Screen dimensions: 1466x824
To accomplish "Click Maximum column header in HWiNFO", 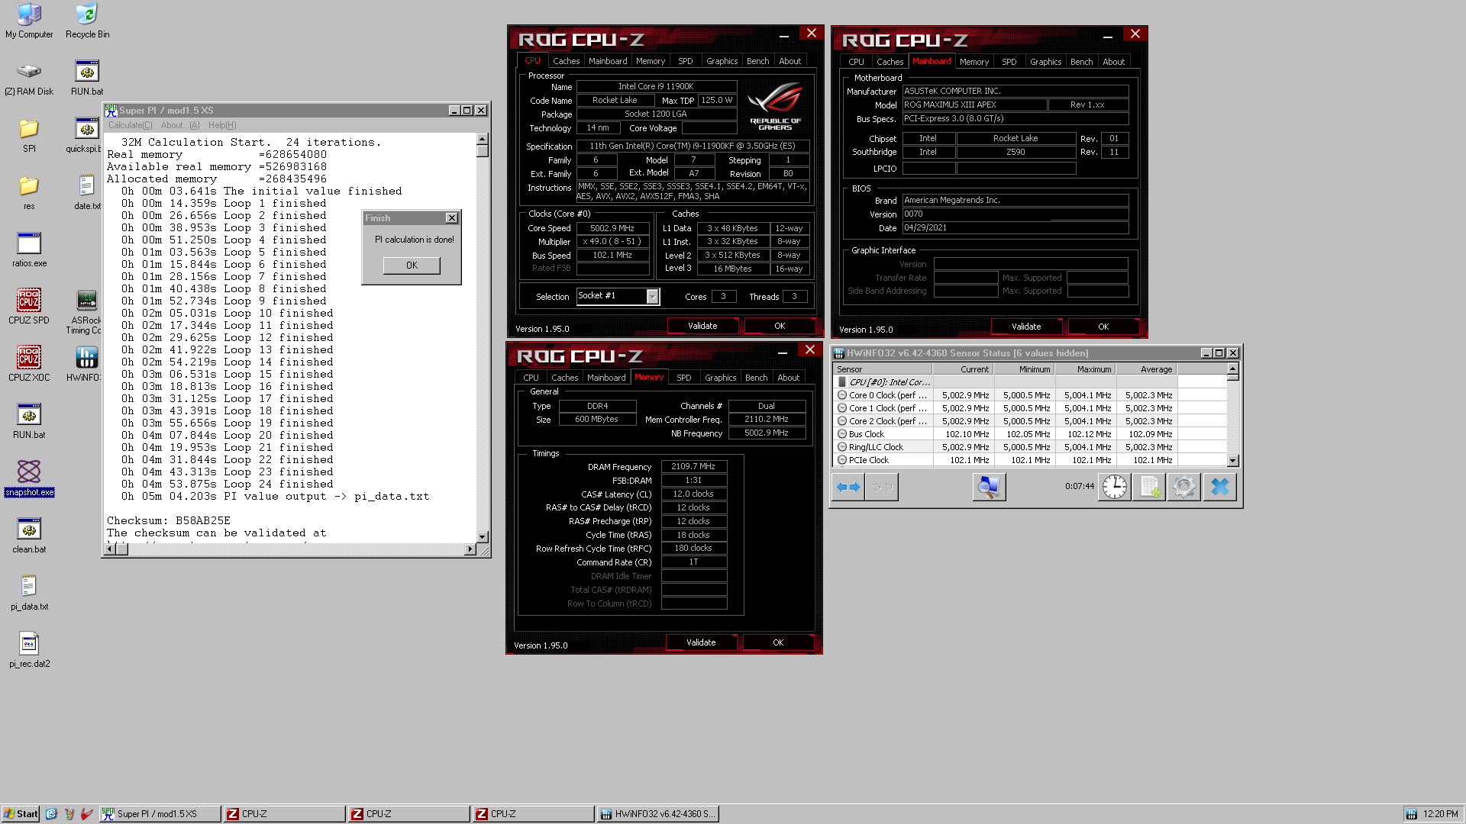I will (1084, 369).
